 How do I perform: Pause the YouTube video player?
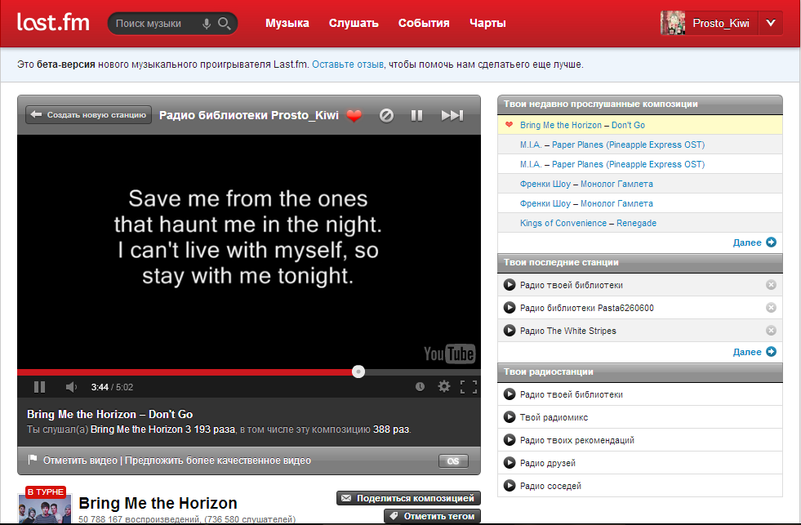39,386
